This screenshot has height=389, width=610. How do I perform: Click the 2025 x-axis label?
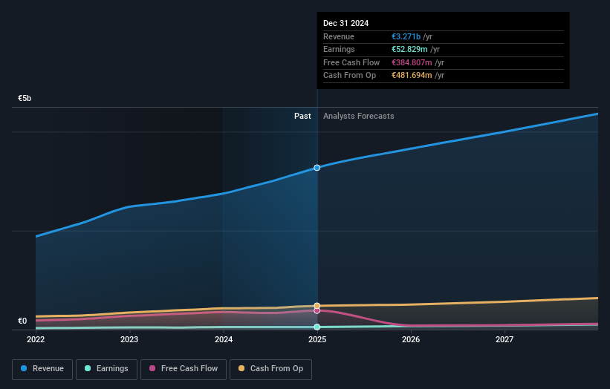(317, 340)
